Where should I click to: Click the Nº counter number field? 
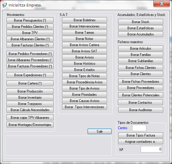(x=151, y=149)
